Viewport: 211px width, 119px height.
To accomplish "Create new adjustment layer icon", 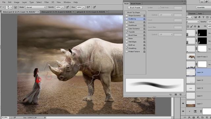I will [198, 117].
